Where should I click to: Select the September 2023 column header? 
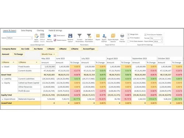pyautogui.click(x=145, y=59)
